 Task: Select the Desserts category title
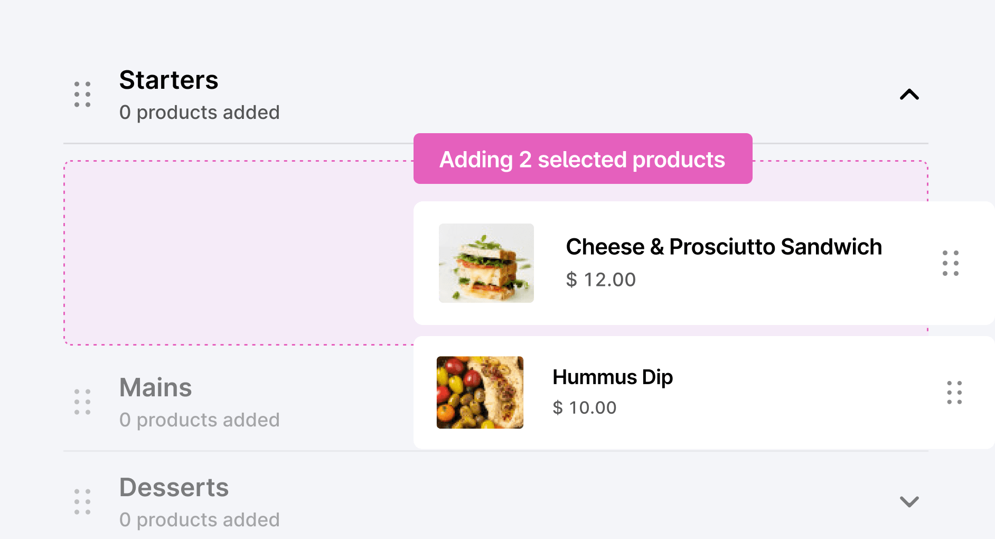(174, 488)
